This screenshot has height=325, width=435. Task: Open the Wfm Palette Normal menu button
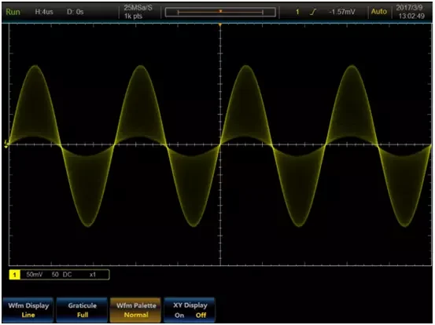coord(136,310)
